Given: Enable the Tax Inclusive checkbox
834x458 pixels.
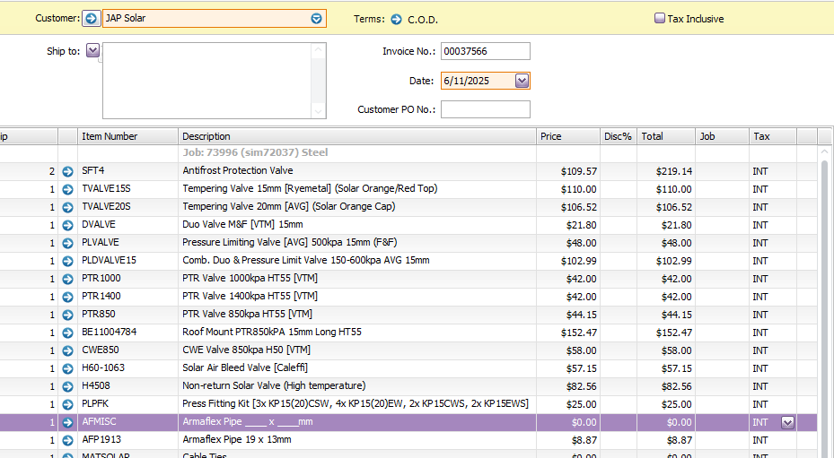Looking at the screenshot, I should point(660,19).
